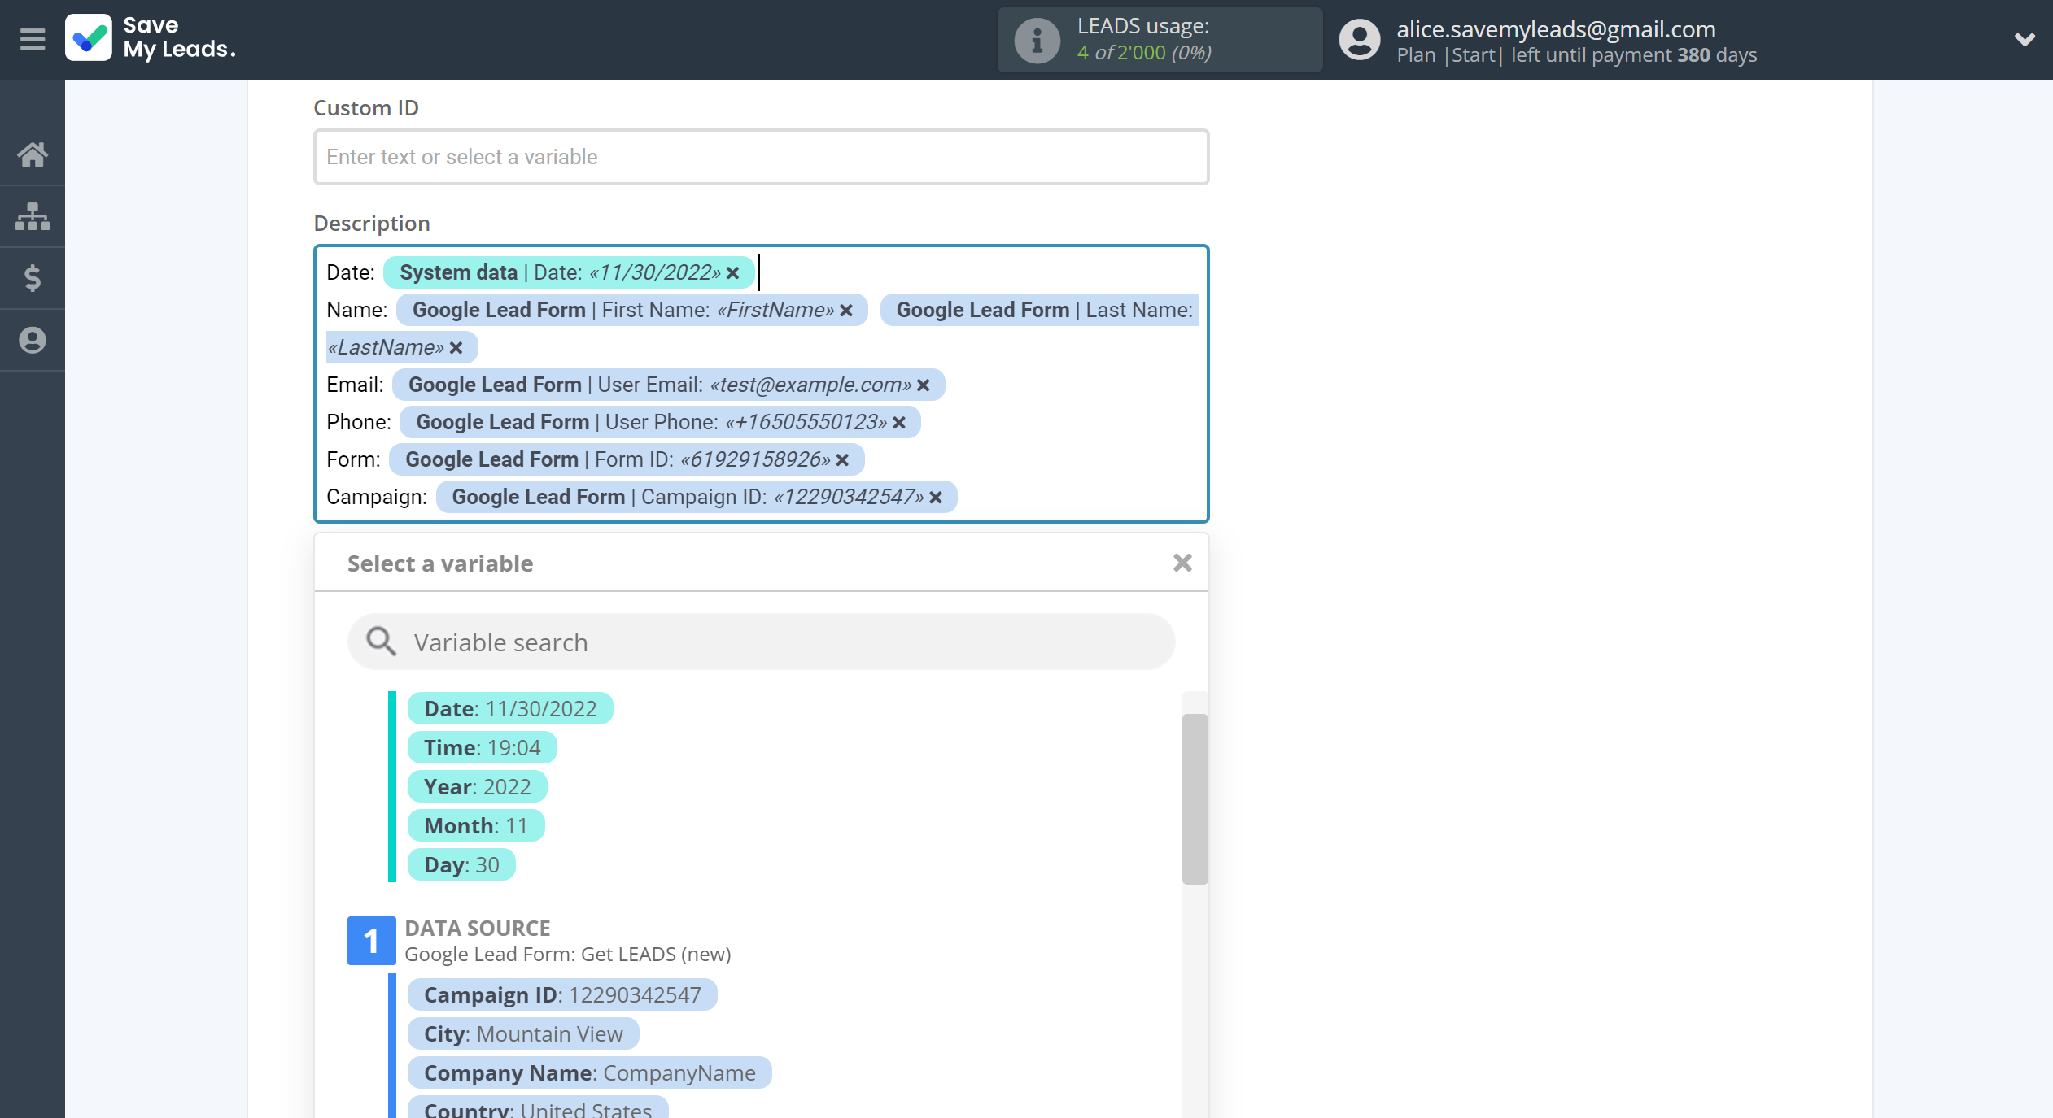The width and height of the screenshot is (2053, 1118).
Task: Remove the Form ID variable tag
Action: pyautogui.click(x=842, y=460)
